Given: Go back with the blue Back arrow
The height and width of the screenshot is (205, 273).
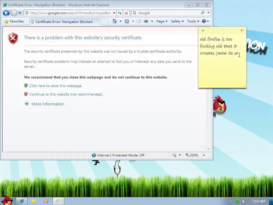Looking at the screenshot, I should 6,13.
